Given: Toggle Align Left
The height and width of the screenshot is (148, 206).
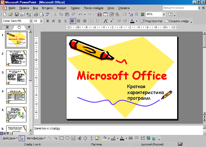Looking at the screenshot, I should [73, 21].
